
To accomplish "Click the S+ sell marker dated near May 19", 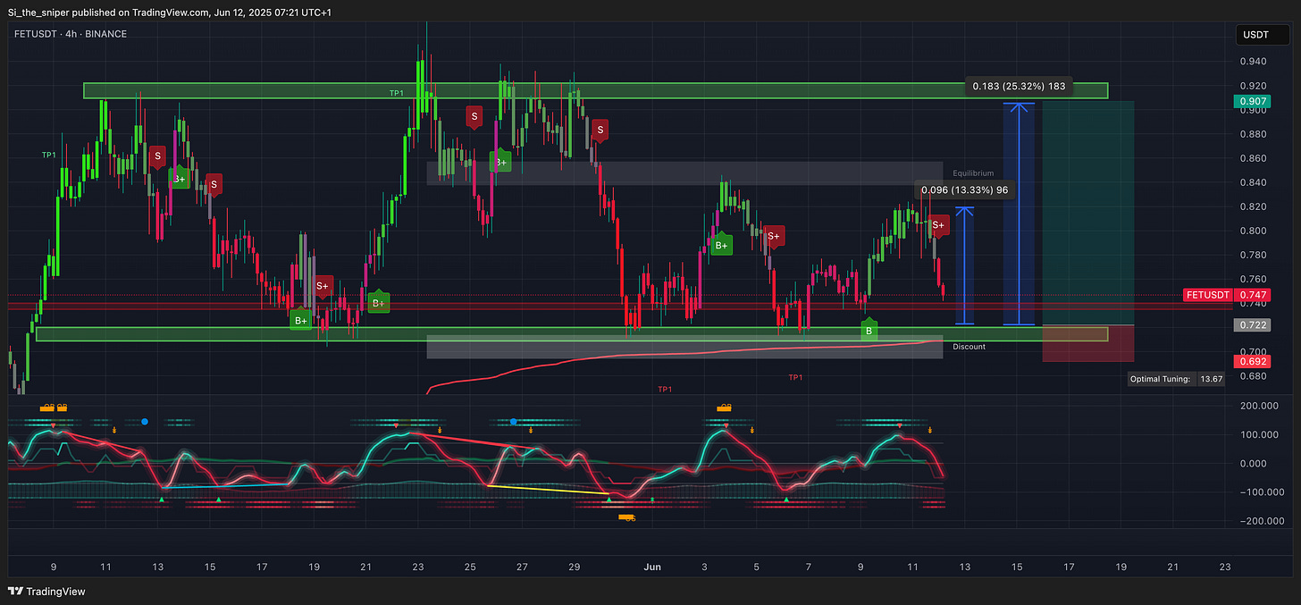I will 322,286.
